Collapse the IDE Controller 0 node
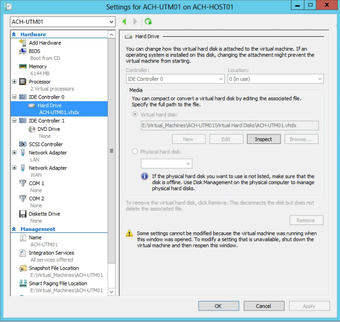Screen dimensions: 340x322 (x=14, y=97)
